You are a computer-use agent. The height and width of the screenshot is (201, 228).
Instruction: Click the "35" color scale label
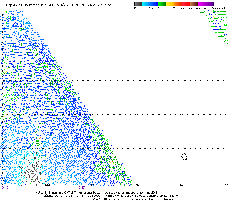[x=190, y=8]
